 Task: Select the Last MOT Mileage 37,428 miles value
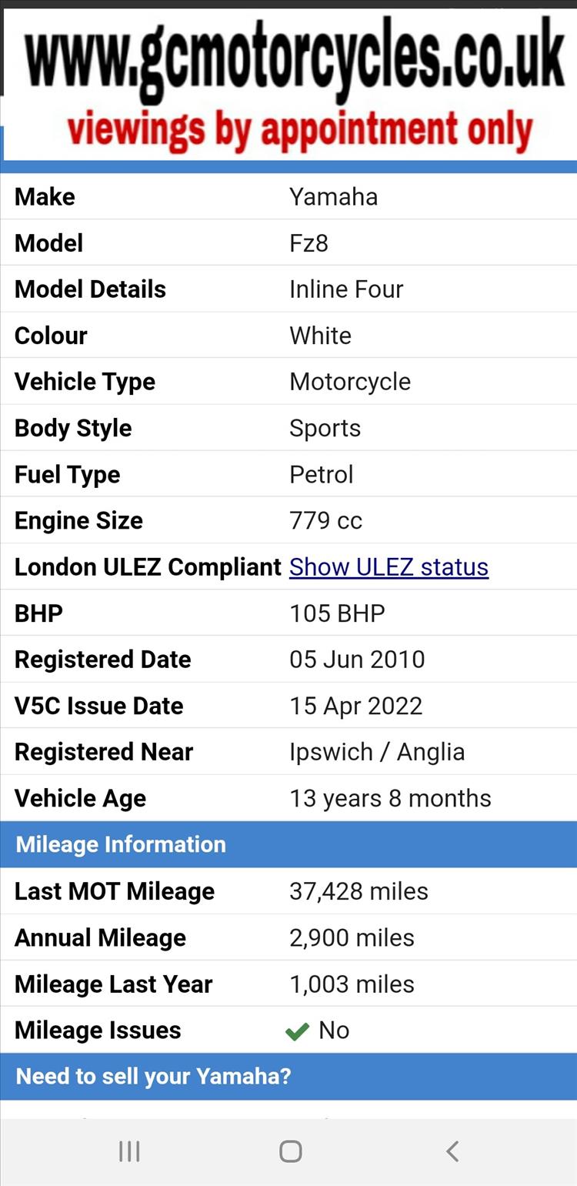(359, 891)
